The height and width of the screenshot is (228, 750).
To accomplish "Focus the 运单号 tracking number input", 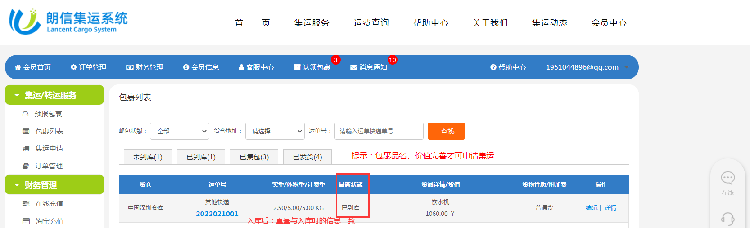I will point(379,131).
